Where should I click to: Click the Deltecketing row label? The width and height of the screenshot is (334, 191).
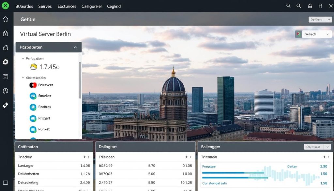coord(28,183)
